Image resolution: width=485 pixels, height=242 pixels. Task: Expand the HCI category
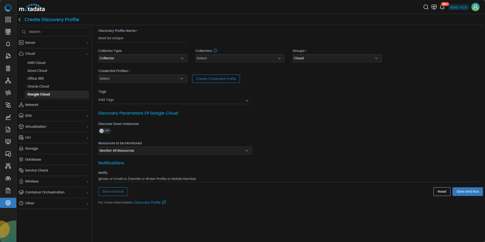tap(54, 138)
